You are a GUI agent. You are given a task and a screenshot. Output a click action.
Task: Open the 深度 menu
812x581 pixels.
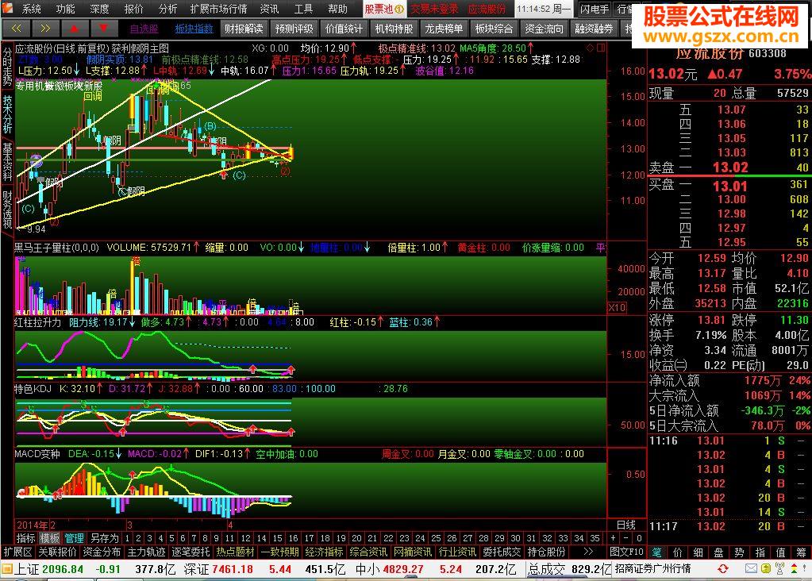click(99, 9)
